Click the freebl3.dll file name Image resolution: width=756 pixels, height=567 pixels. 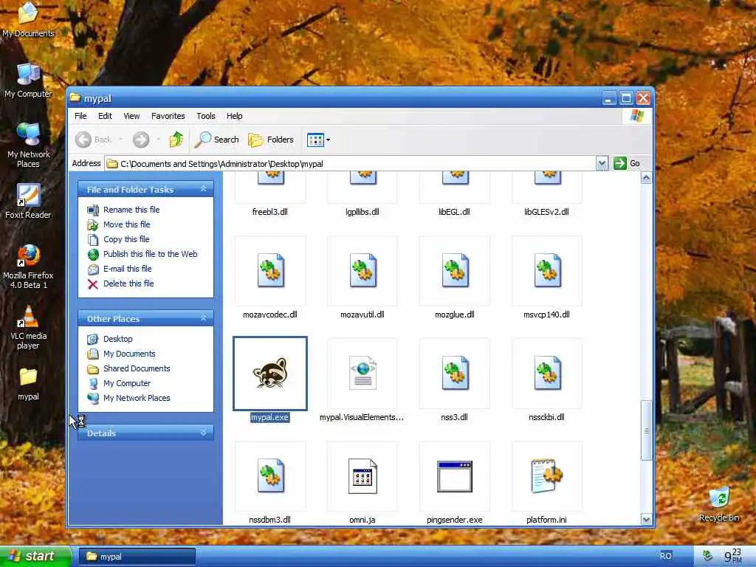tap(270, 212)
